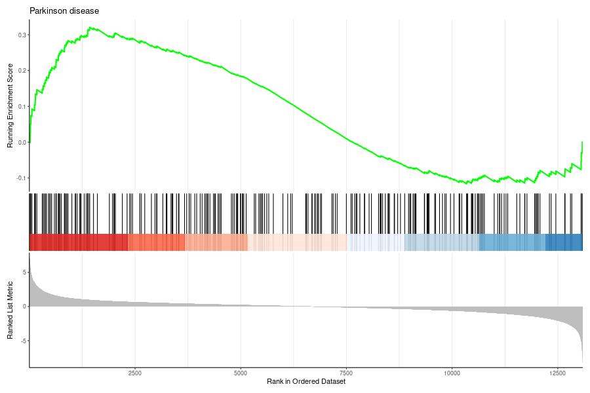Click the 'Parkinson disease' plot title
This screenshot has height=393, width=590.
(64, 11)
